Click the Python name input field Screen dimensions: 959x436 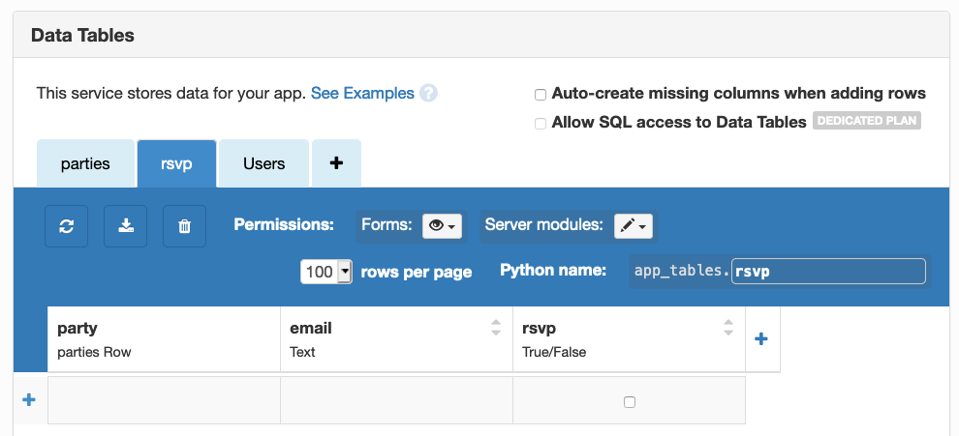click(x=828, y=272)
